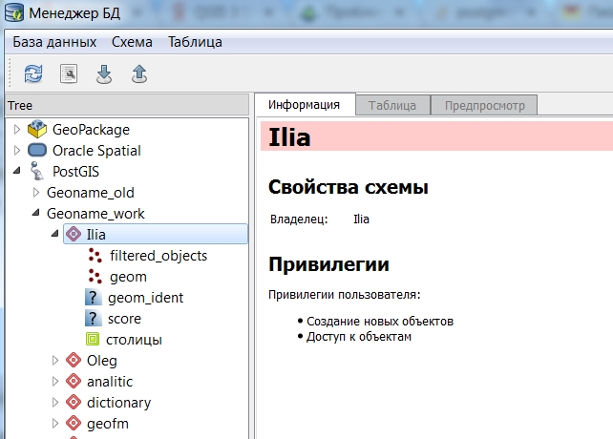Select the geofm schema label
Viewport: 613px width, 439px height.
(108, 424)
